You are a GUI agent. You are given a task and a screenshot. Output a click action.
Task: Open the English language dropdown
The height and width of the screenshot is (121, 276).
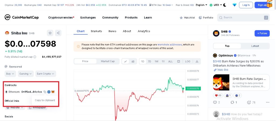pyautogui.click(x=201, y=5)
